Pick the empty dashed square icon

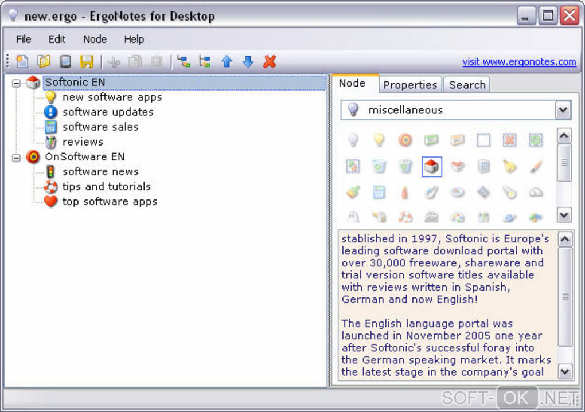pyautogui.click(x=483, y=140)
